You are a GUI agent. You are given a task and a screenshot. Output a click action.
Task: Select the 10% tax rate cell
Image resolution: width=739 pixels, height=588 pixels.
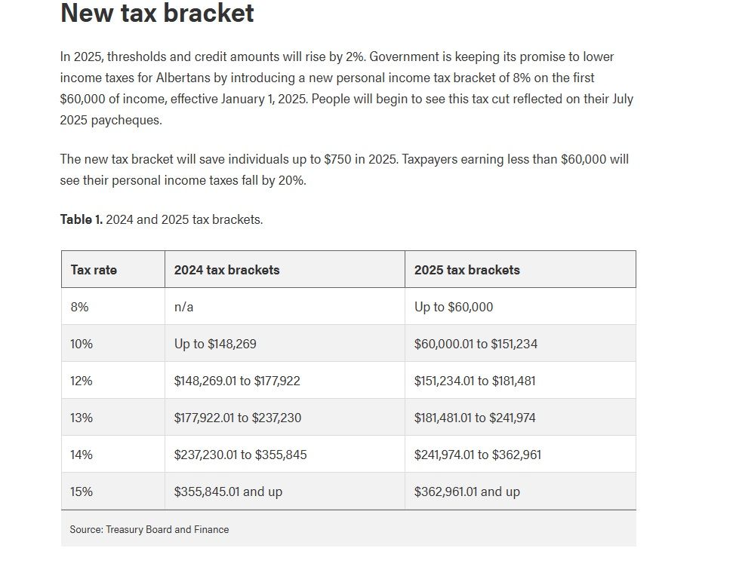(x=82, y=344)
